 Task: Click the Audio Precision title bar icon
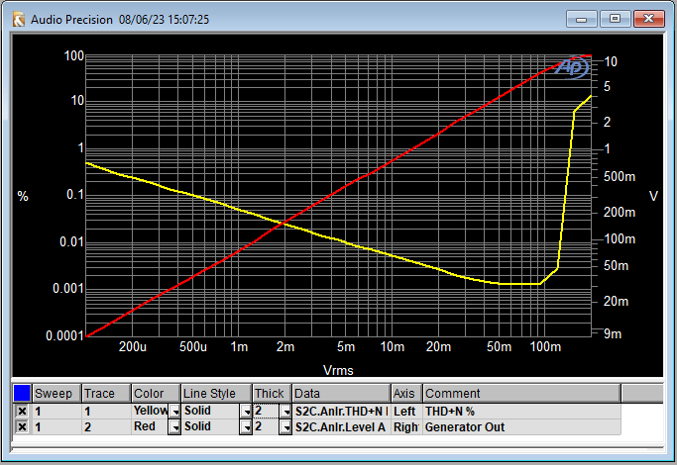click(19, 20)
